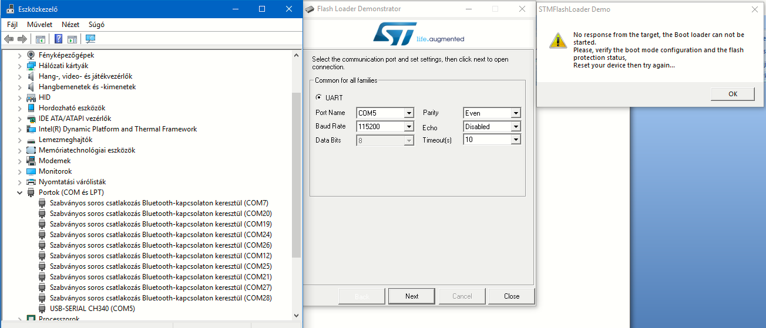
Task: Select the Bluetooth serial port (COM21) entry
Action: click(160, 277)
